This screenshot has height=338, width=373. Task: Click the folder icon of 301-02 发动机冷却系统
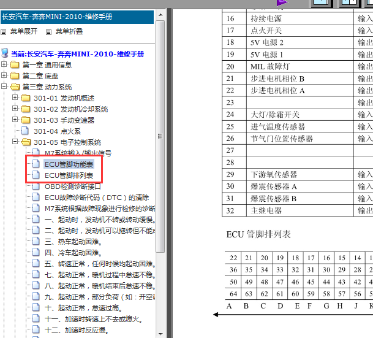(x=26, y=109)
